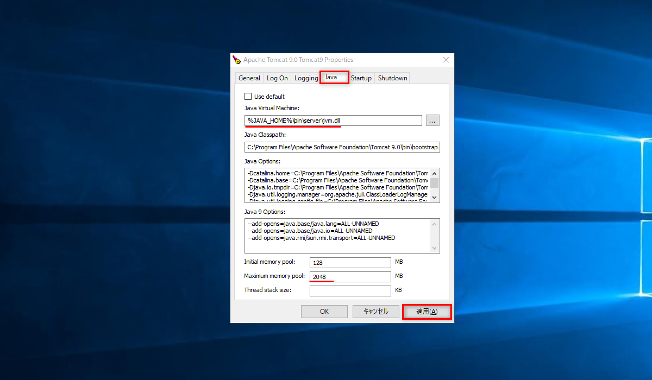652x380 pixels.
Task: Click the java.base/java.lang add-opens line
Action: pos(314,224)
